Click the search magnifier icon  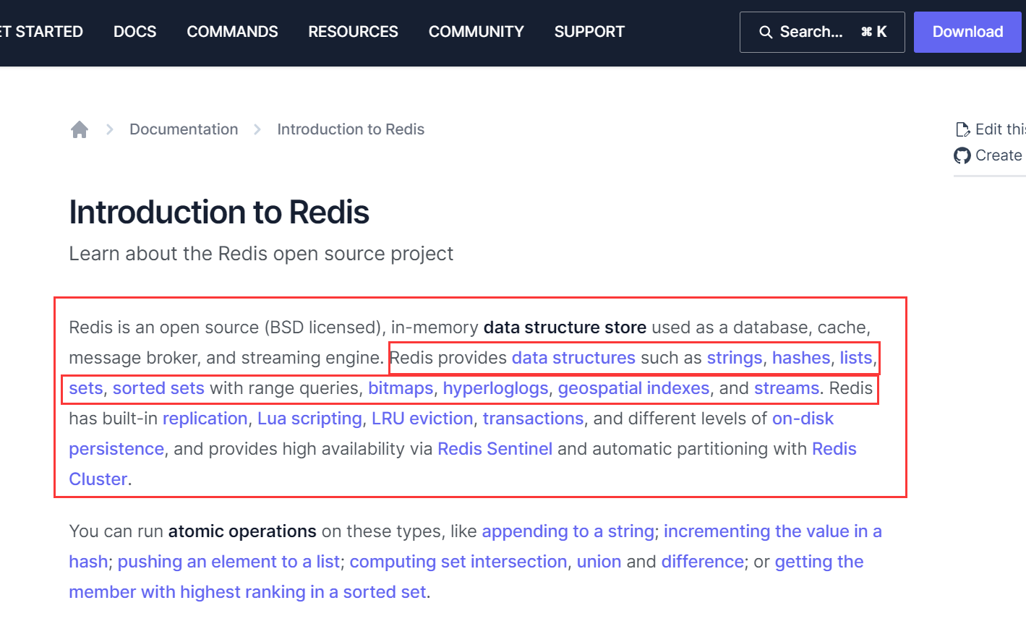click(x=765, y=32)
